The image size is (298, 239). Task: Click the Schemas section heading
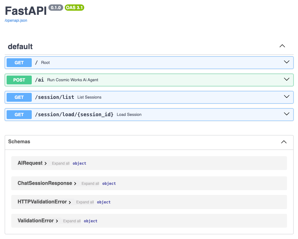click(x=19, y=141)
